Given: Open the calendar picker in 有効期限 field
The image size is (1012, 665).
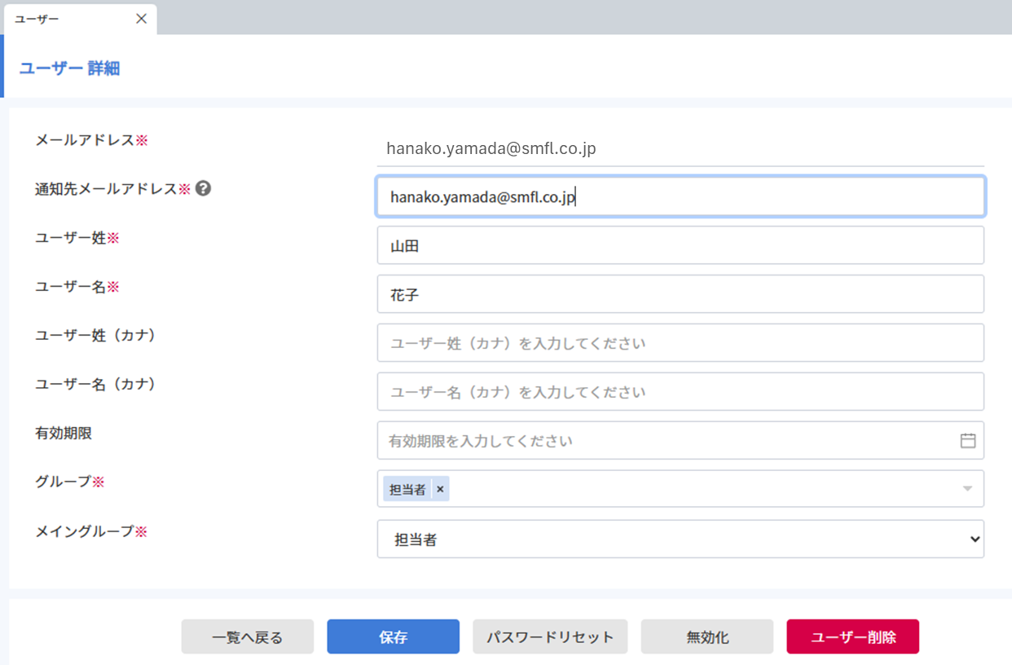Looking at the screenshot, I should [967, 441].
